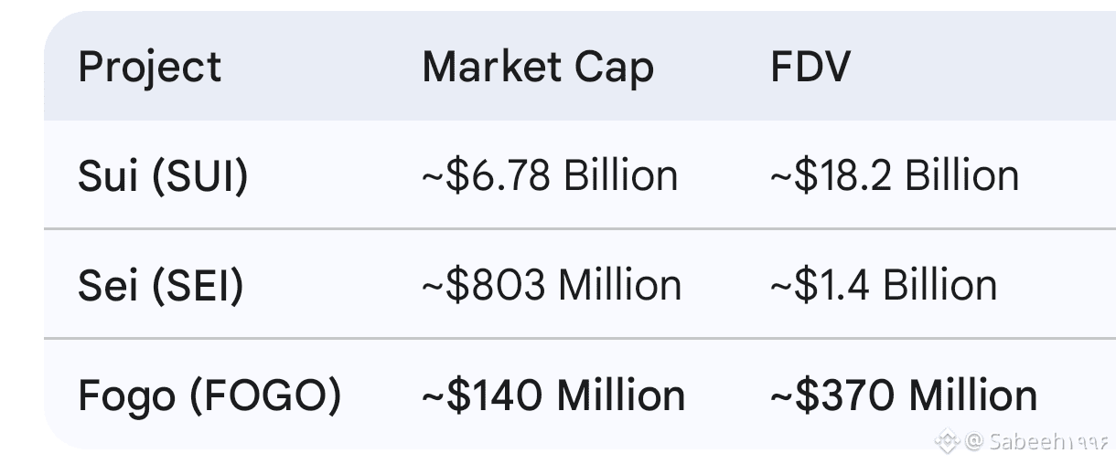Click the "(FOGO)" ticker symbol text
Viewport: 1116px width, 464px height.
pyautogui.click(x=265, y=395)
